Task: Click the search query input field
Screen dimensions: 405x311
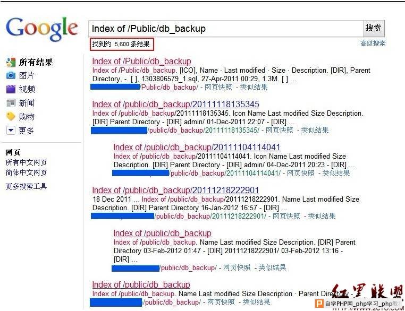Action: tap(226, 28)
